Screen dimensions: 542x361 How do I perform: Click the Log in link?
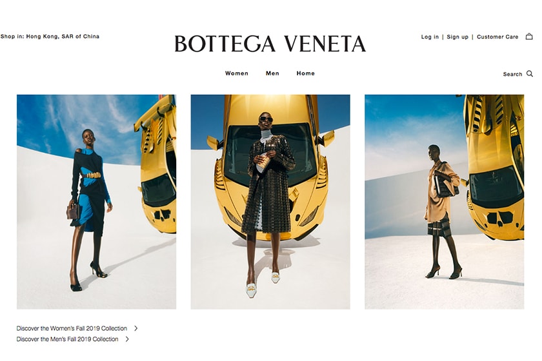coord(430,37)
